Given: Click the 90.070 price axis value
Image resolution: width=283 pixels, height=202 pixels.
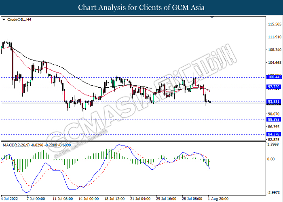Looking at the screenshot, I should point(275,114).
